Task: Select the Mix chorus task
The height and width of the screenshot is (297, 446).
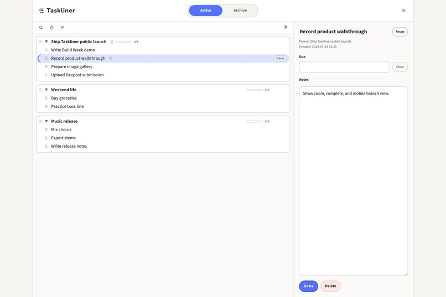Action: coord(61,129)
